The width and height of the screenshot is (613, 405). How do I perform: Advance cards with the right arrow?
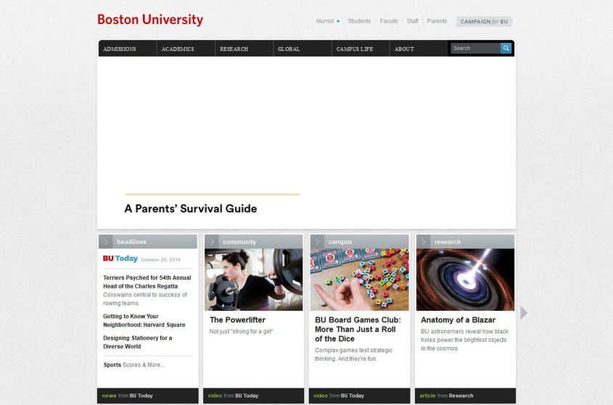[524, 313]
